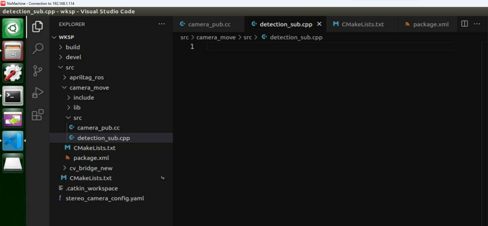The image size is (488, 226).
Task: Switch to the CMakeLists.txt tab
Action: tap(362, 24)
